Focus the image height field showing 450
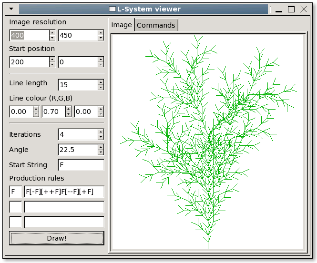Viewport: 317px width, 263px height. click(x=78, y=35)
